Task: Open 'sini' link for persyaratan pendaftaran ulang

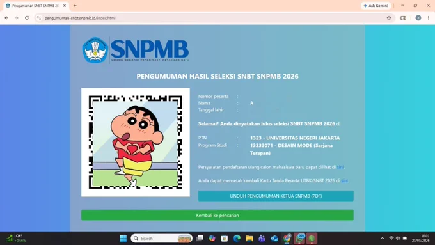Action: pyautogui.click(x=340, y=167)
